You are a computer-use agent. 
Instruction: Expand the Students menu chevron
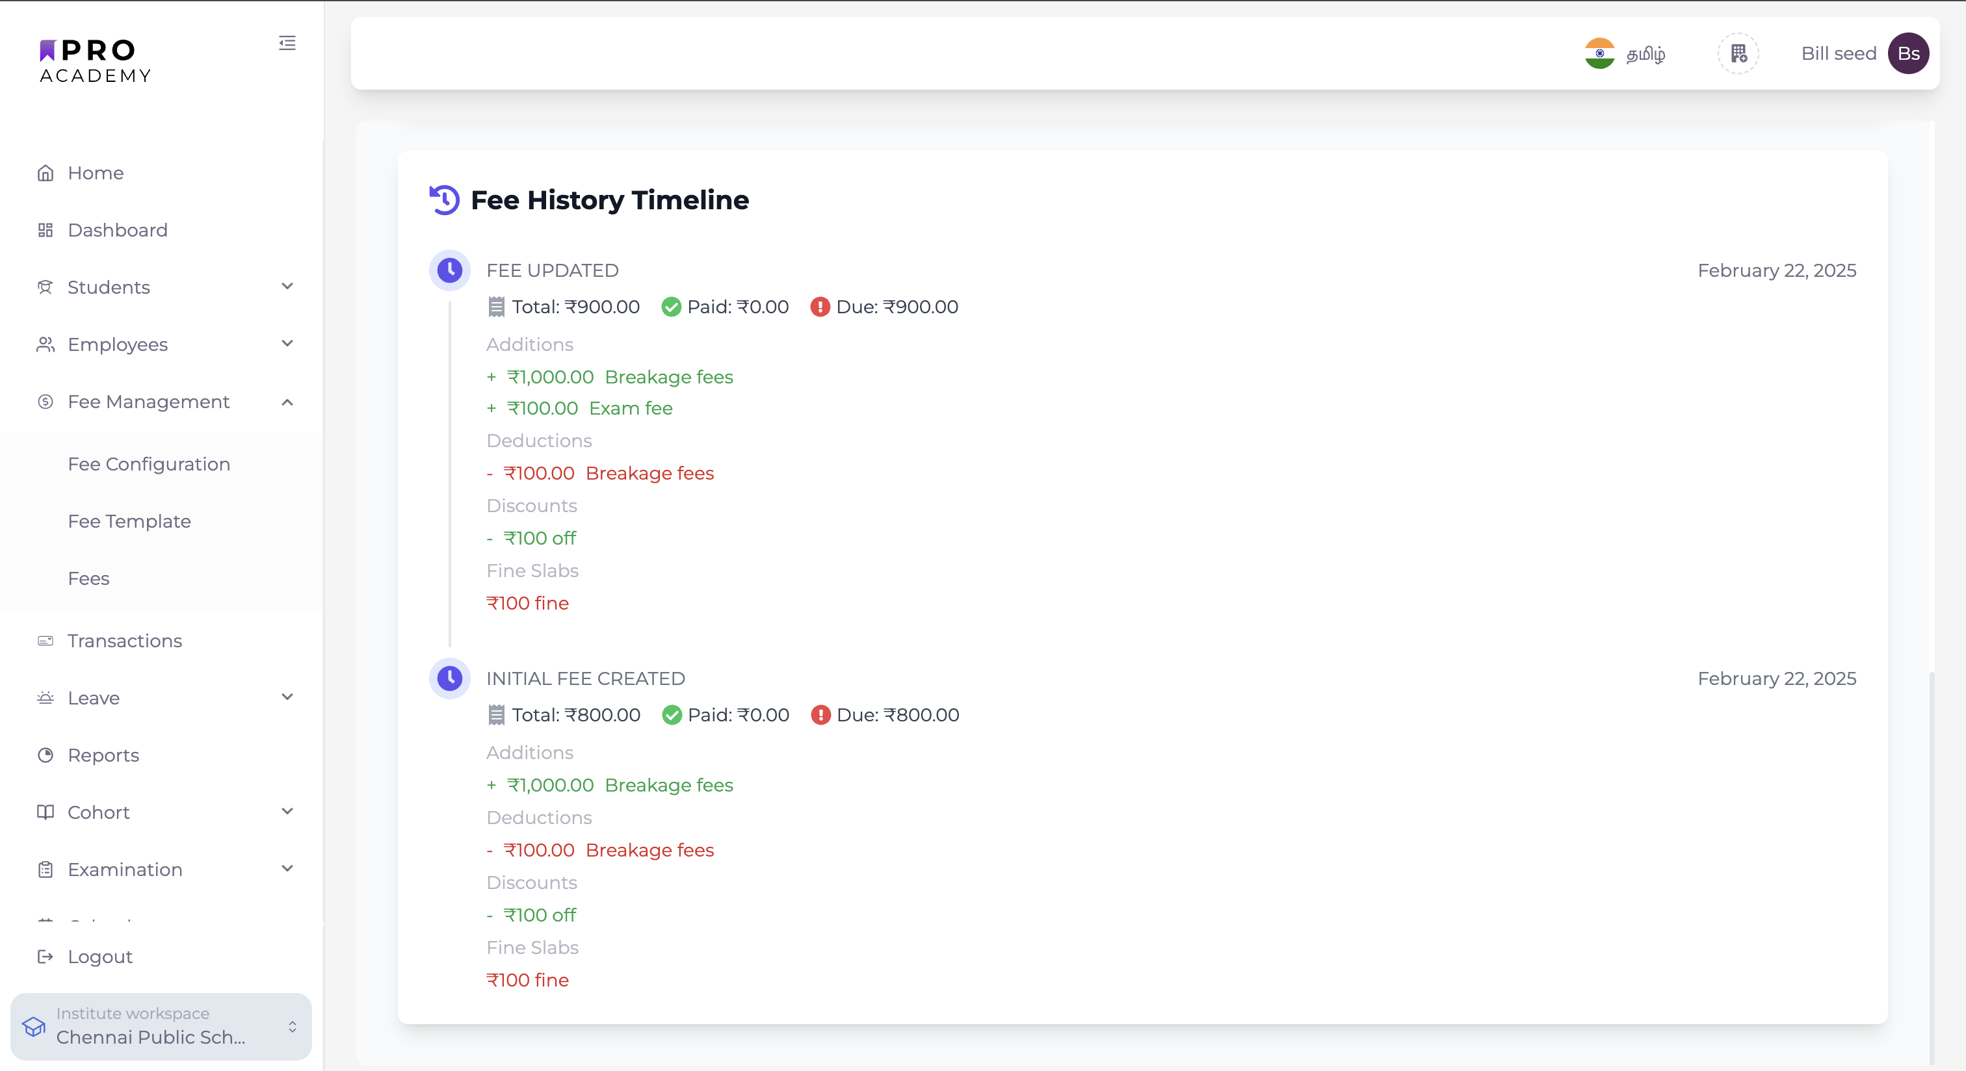click(287, 287)
